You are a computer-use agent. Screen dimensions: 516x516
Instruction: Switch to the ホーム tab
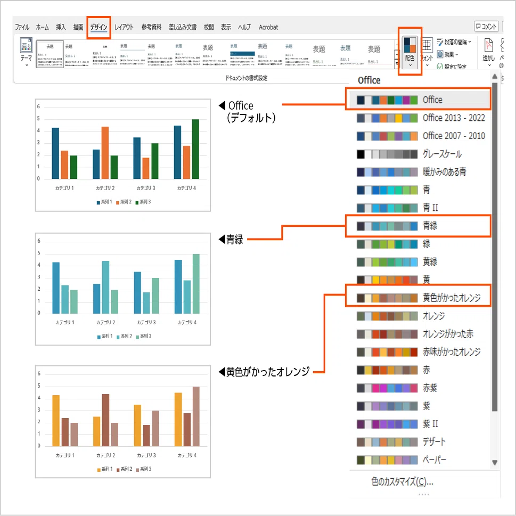click(x=42, y=27)
